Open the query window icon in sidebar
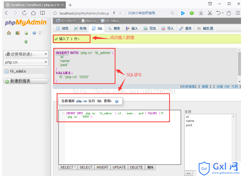The image size is (243, 176). (x=26, y=33)
